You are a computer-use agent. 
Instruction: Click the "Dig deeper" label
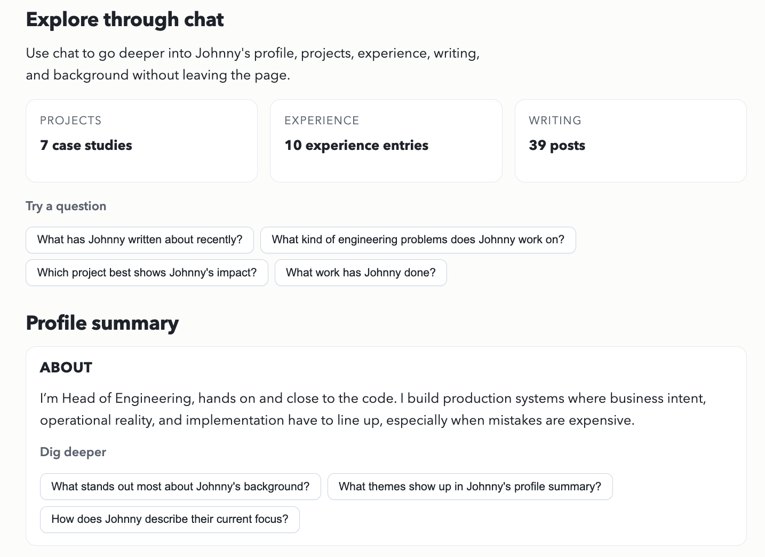[73, 452]
